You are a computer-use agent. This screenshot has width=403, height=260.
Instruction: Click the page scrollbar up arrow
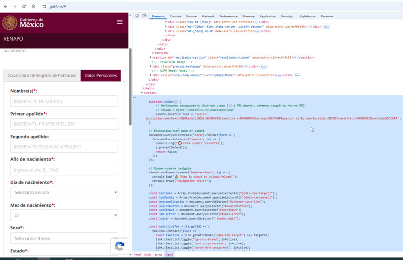130,15
